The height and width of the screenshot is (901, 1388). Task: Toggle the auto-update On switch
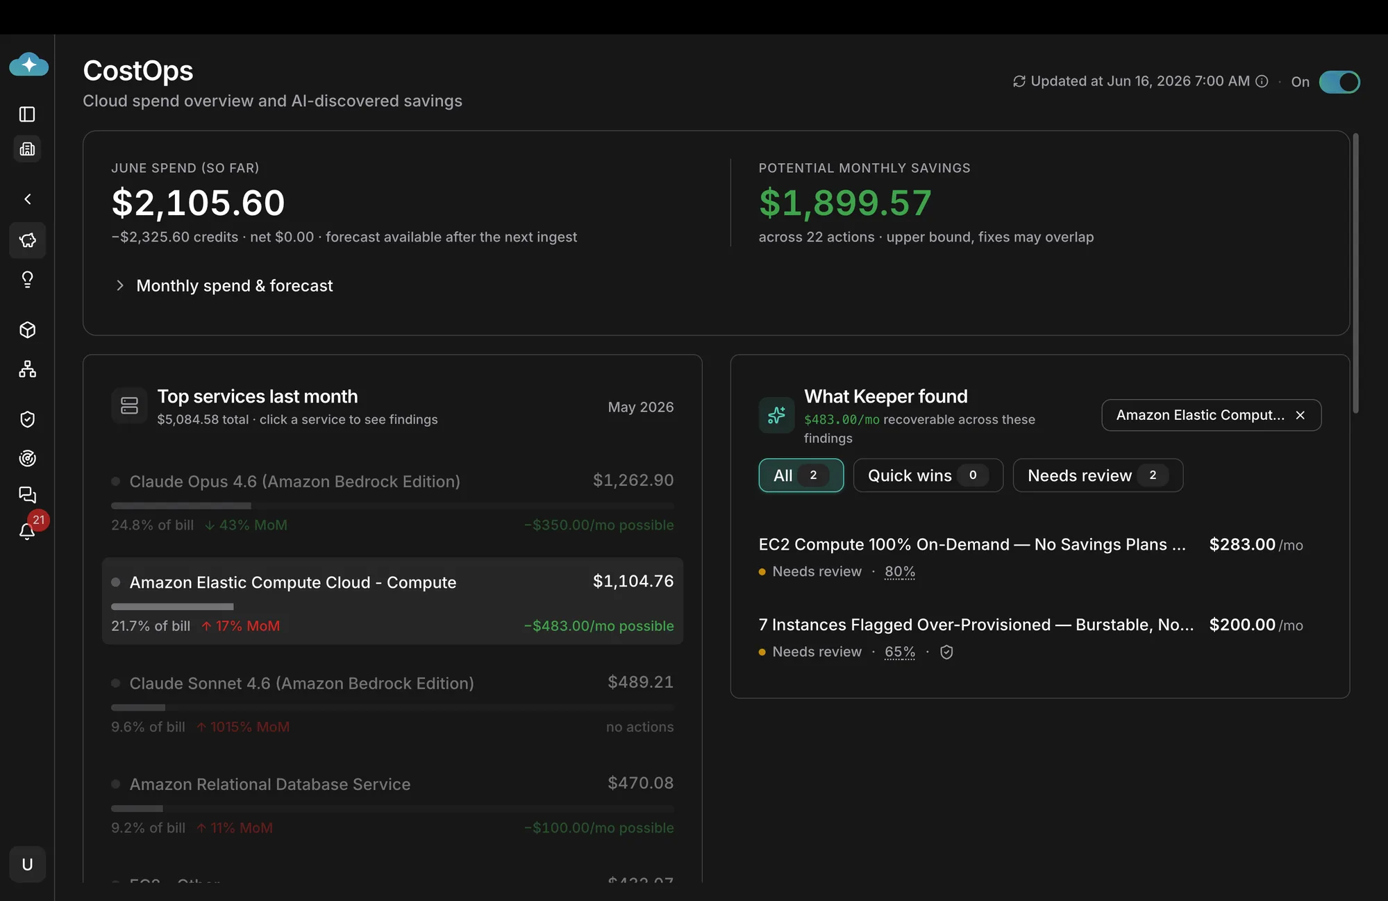[1339, 82]
